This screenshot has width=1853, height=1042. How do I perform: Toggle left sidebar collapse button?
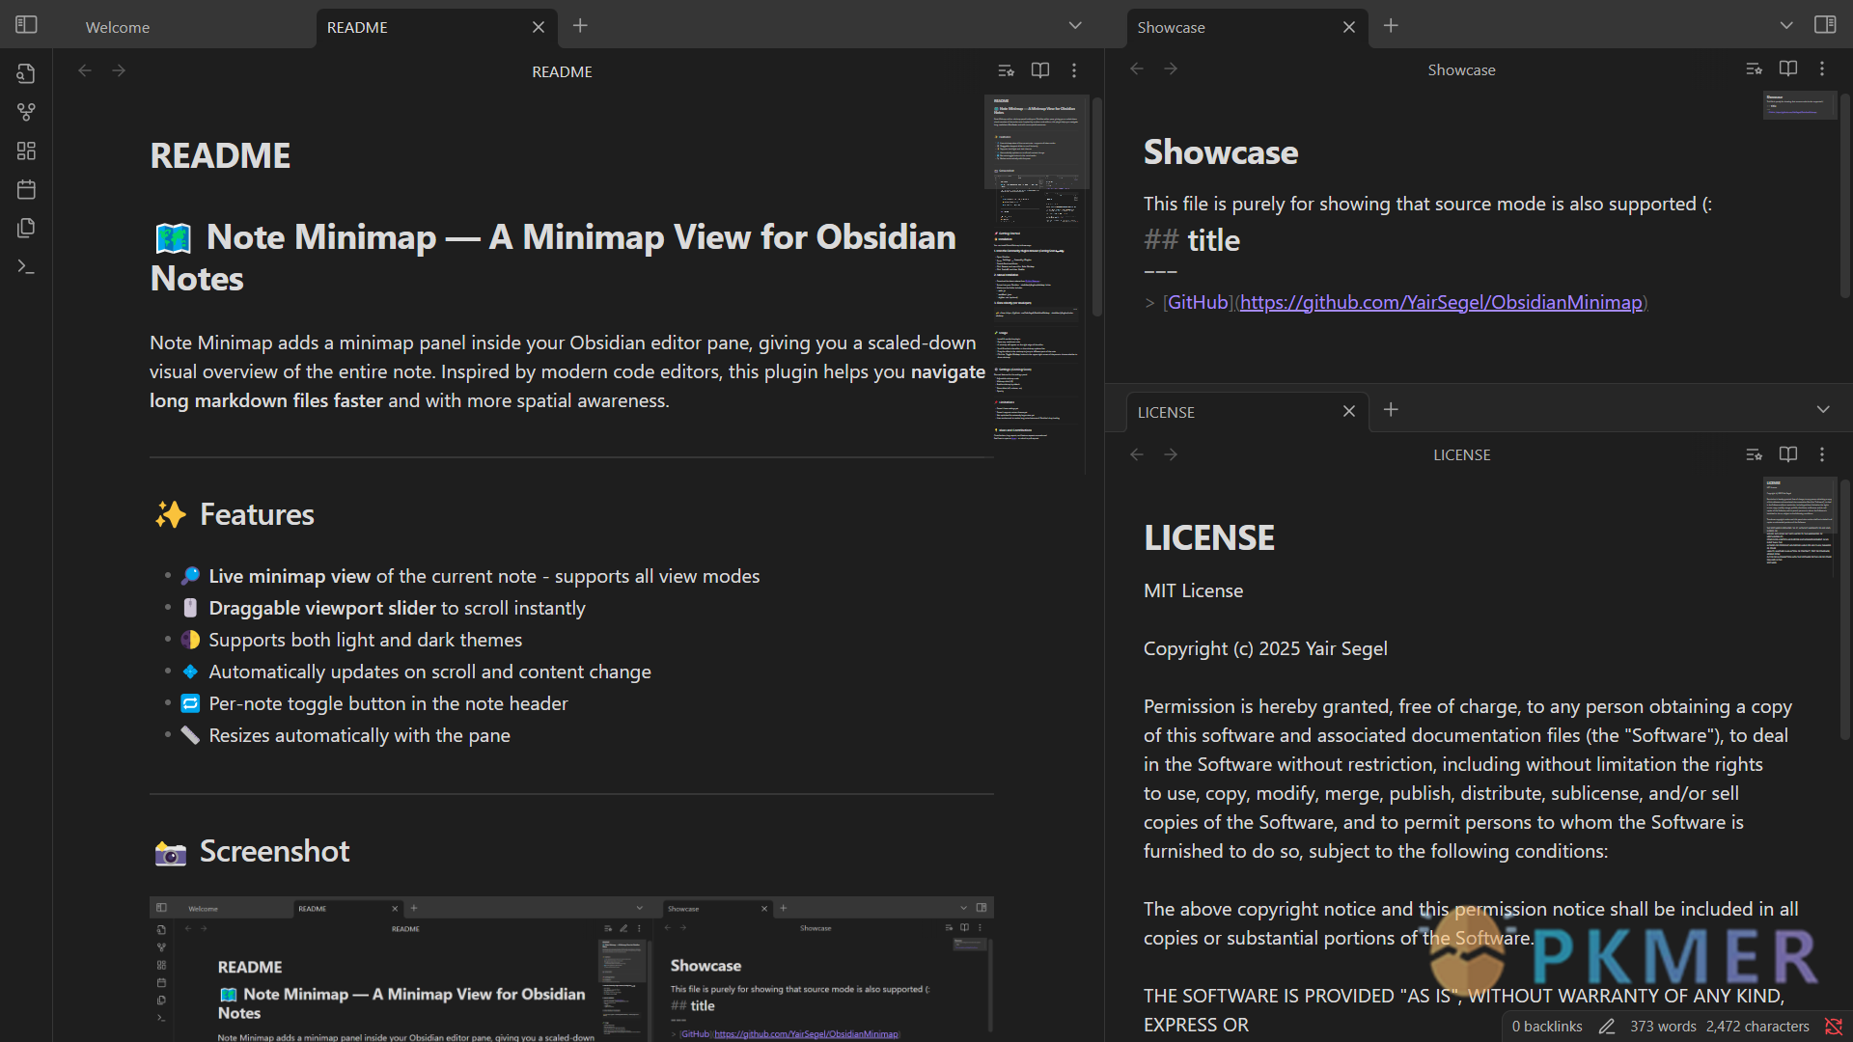pos(26,25)
